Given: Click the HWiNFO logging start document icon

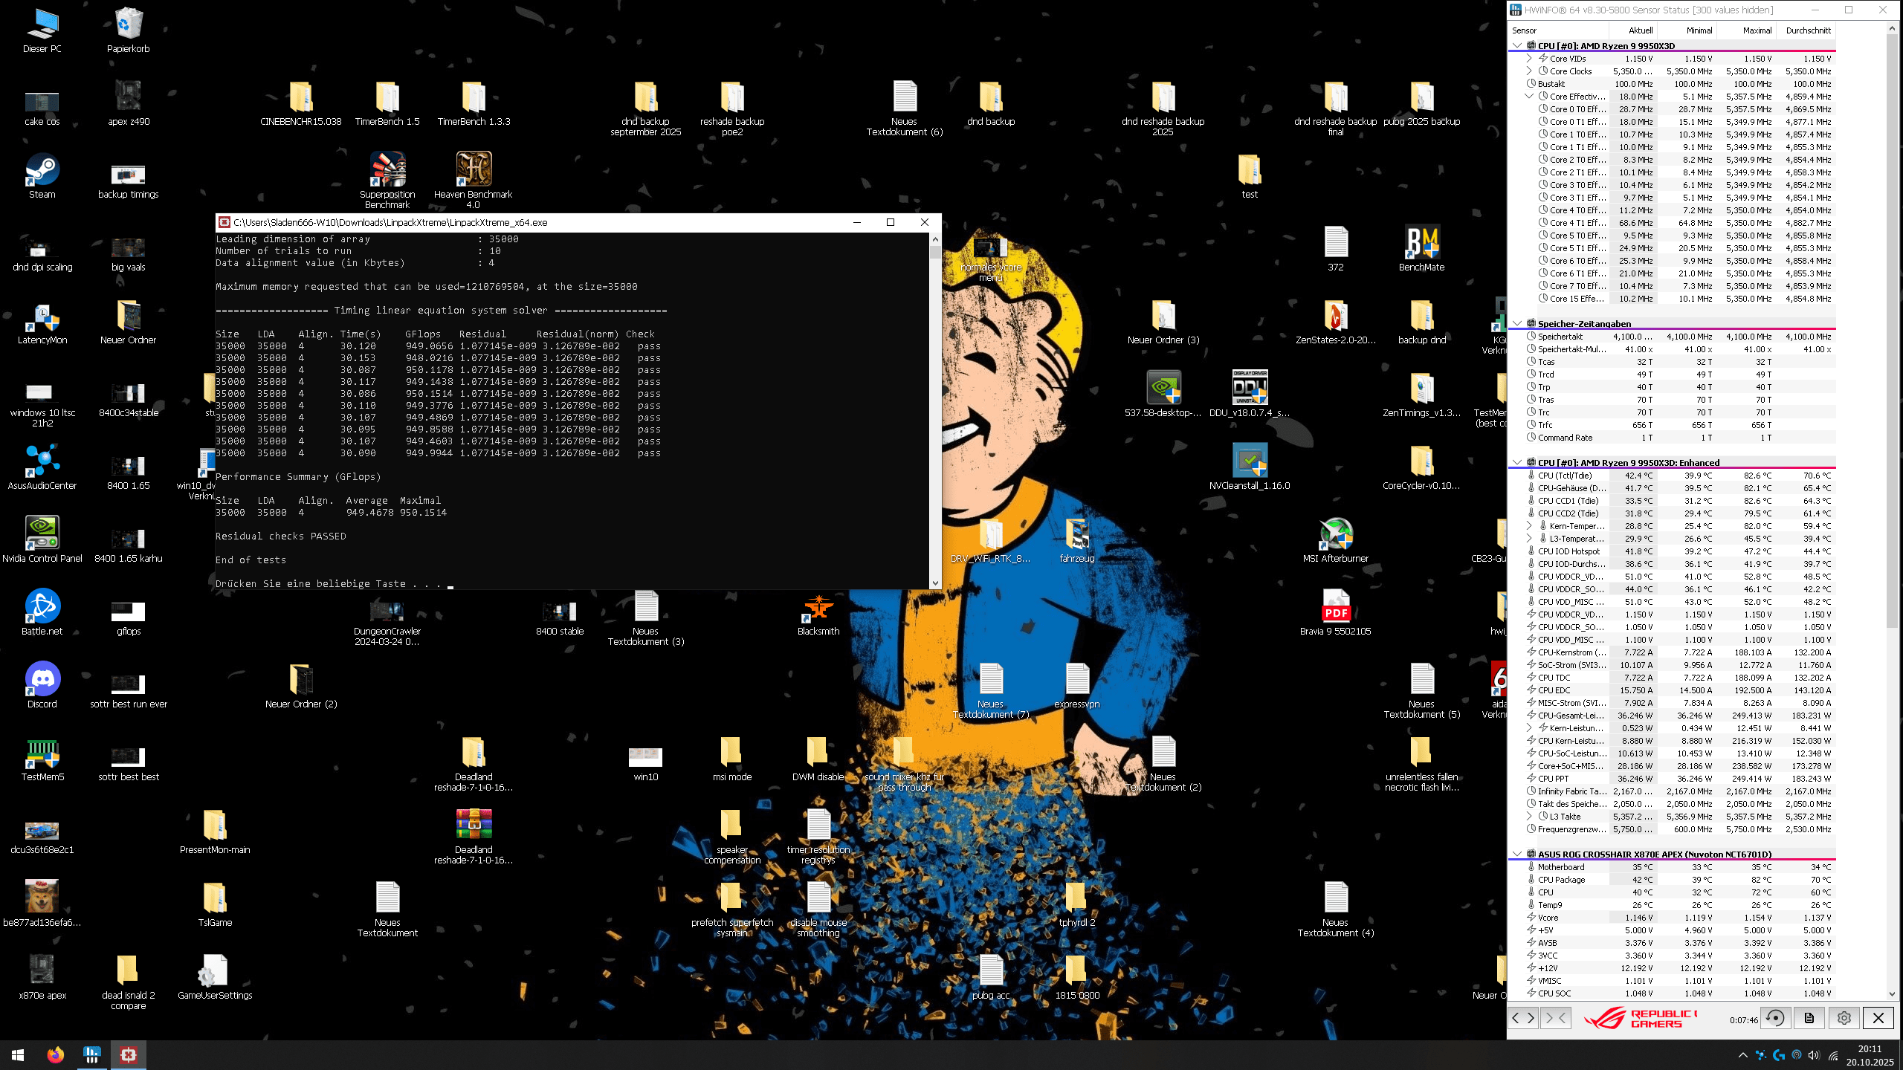Looking at the screenshot, I should [1809, 1018].
